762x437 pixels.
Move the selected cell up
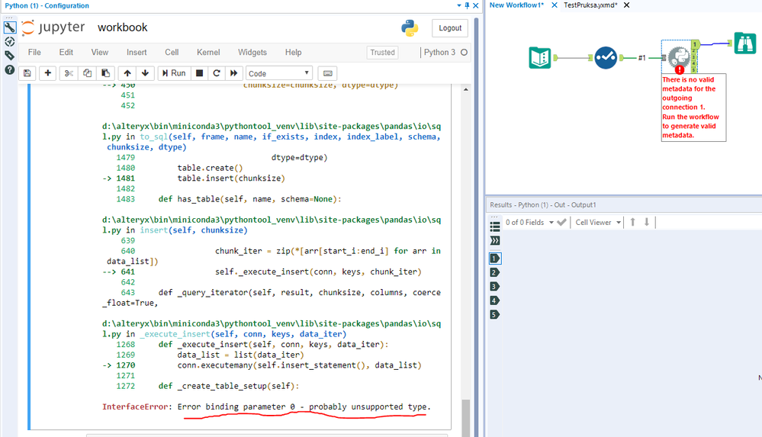[127, 73]
